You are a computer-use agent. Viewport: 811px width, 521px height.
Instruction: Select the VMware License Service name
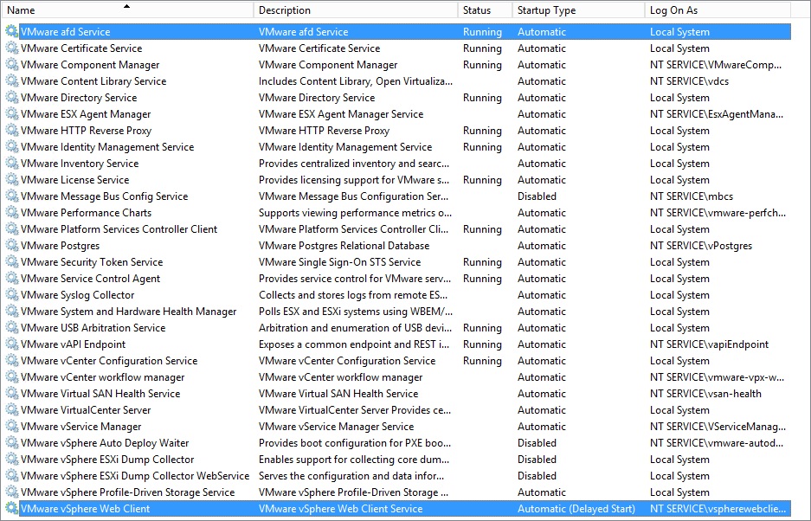(75, 180)
